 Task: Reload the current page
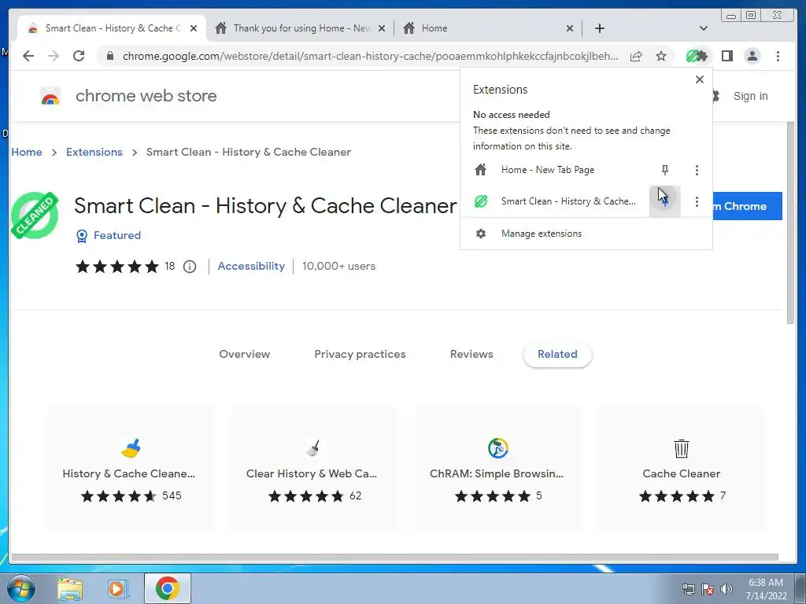click(x=79, y=56)
